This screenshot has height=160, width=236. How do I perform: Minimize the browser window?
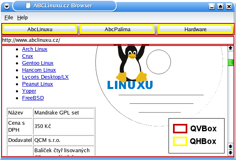(211, 7)
